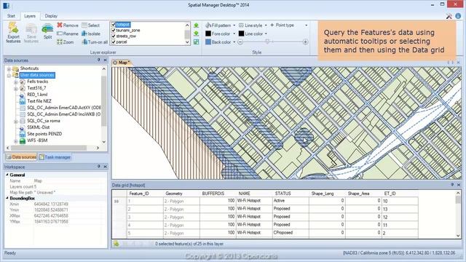Toggle the hotspot layer checkbox
The image size is (466, 262).
click(x=114, y=24)
